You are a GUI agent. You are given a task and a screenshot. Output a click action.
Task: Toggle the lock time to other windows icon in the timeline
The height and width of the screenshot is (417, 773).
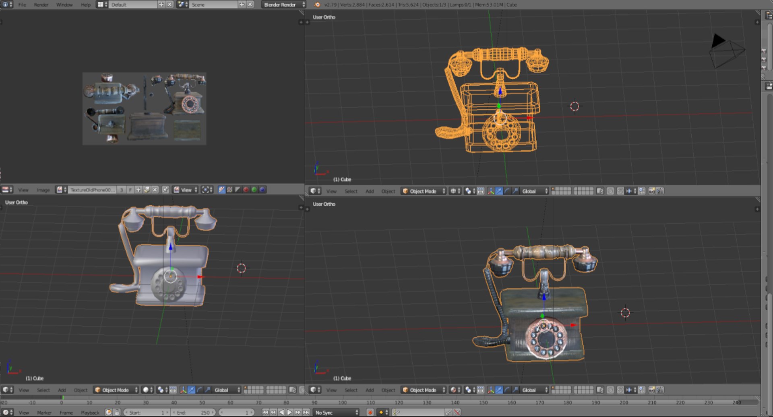(x=117, y=413)
